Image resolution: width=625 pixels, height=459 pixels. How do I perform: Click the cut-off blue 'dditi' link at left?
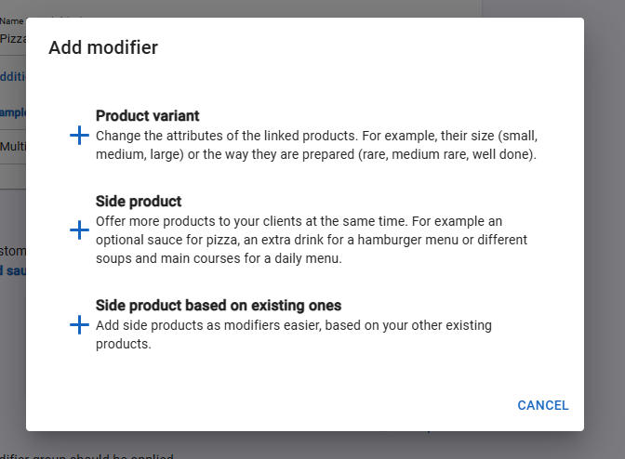tap(13, 76)
